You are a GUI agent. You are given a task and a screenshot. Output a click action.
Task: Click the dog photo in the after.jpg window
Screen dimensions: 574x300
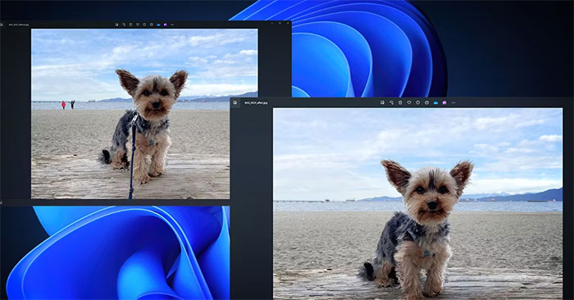[x=417, y=203]
